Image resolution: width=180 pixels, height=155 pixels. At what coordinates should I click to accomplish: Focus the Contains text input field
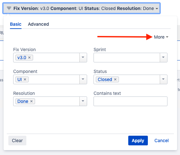tap(130, 101)
